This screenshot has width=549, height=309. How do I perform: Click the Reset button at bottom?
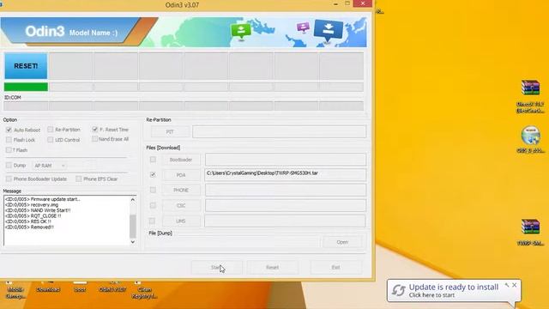coord(273,267)
